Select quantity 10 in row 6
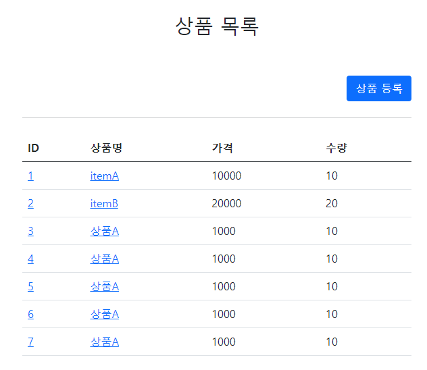 332,314
